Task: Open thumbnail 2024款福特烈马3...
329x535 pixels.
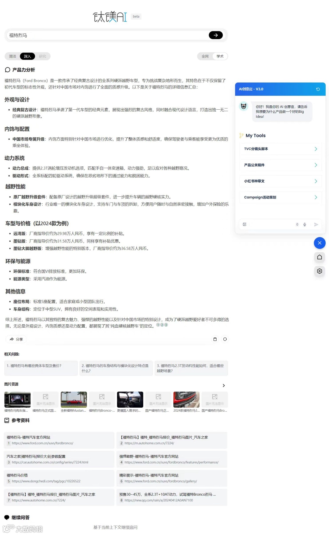Action: [x=186, y=400]
